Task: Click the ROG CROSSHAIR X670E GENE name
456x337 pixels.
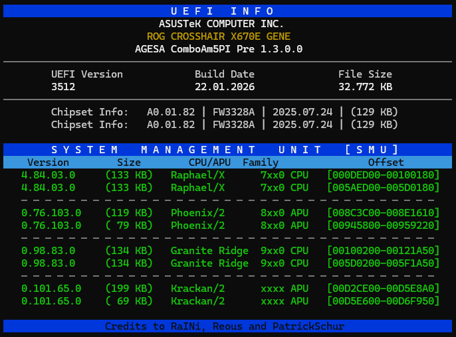Action: 219,36
